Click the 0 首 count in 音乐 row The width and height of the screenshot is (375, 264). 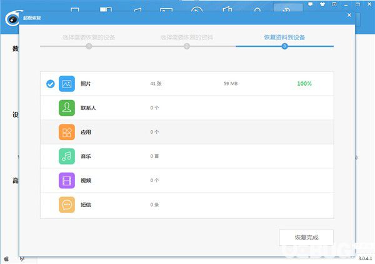tap(154, 156)
